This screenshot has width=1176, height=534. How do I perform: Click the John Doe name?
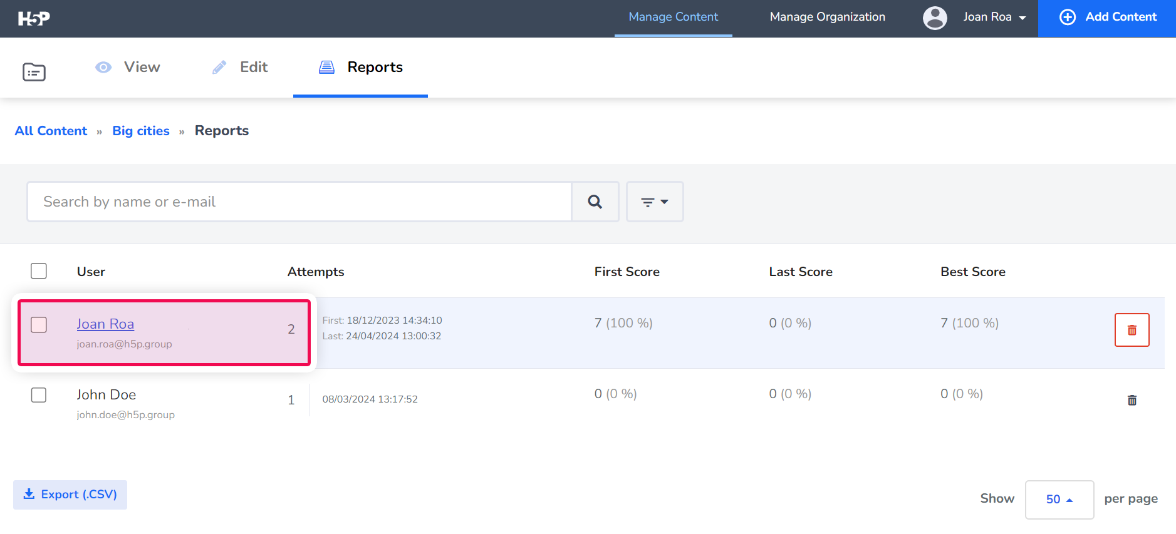107,395
